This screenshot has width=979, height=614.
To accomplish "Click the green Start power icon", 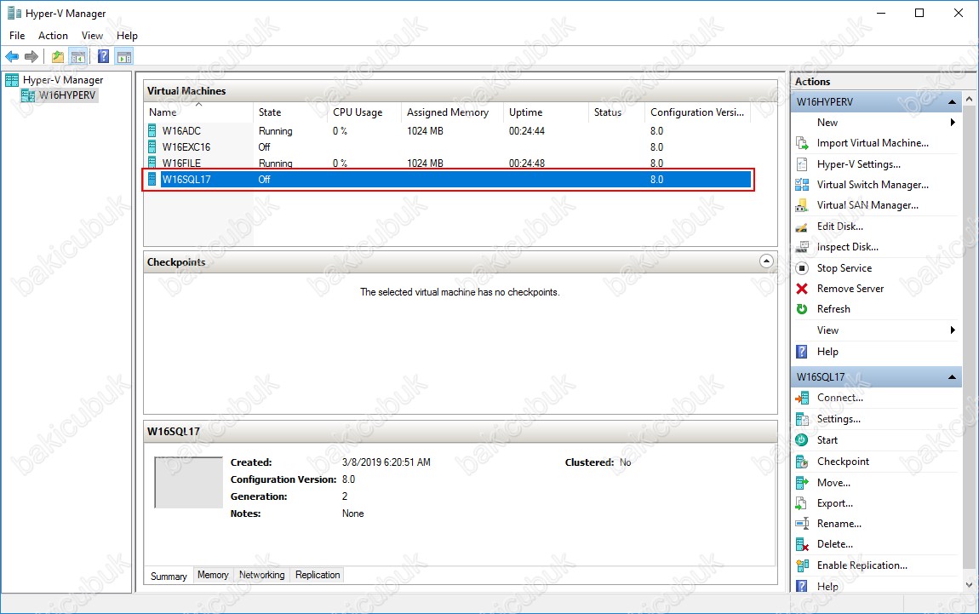I will (802, 440).
